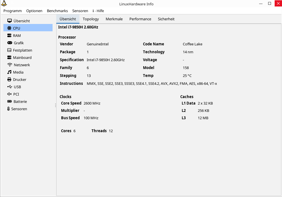The height and width of the screenshot is (197, 282).
Task: Click the RAM module icon
Action: (x=9, y=36)
